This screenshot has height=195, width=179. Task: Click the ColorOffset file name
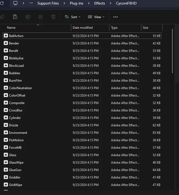(x=17, y=96)
